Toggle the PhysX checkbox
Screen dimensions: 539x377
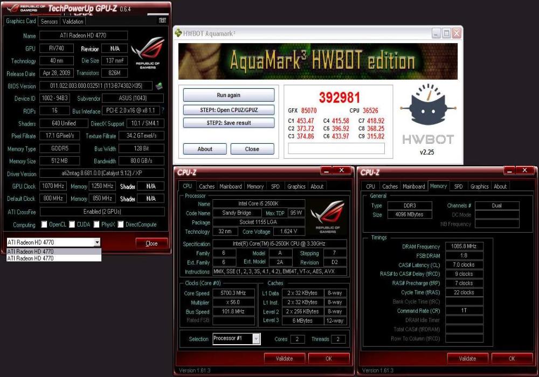[96, 224]
